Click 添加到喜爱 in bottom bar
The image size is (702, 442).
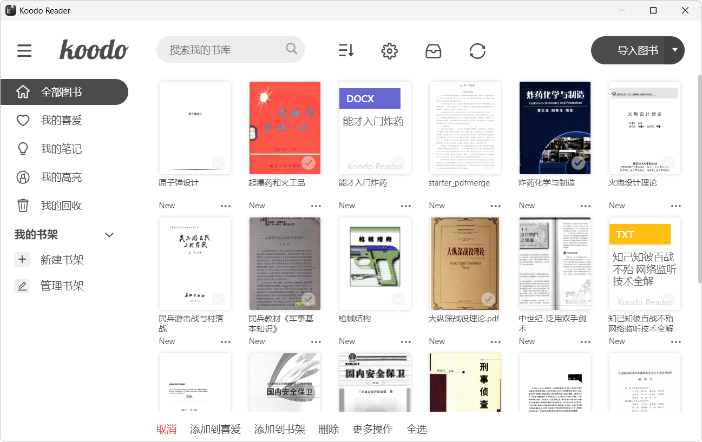click(x=215, y=429)
